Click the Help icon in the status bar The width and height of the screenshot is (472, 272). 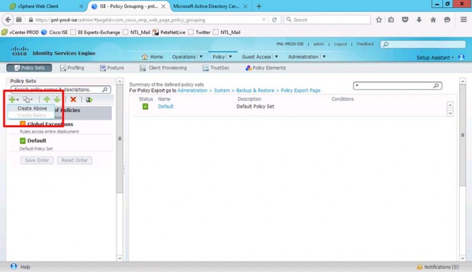[14, 266]
